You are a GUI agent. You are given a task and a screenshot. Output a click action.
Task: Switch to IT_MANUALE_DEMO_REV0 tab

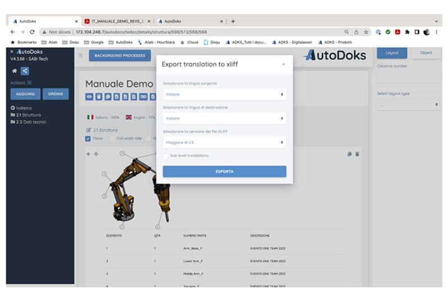pos(117,21)
